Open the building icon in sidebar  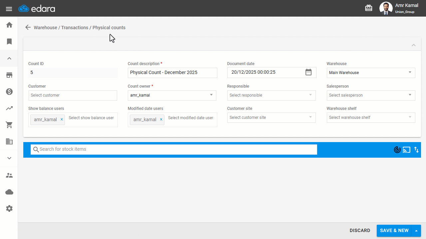pos(9,141)
